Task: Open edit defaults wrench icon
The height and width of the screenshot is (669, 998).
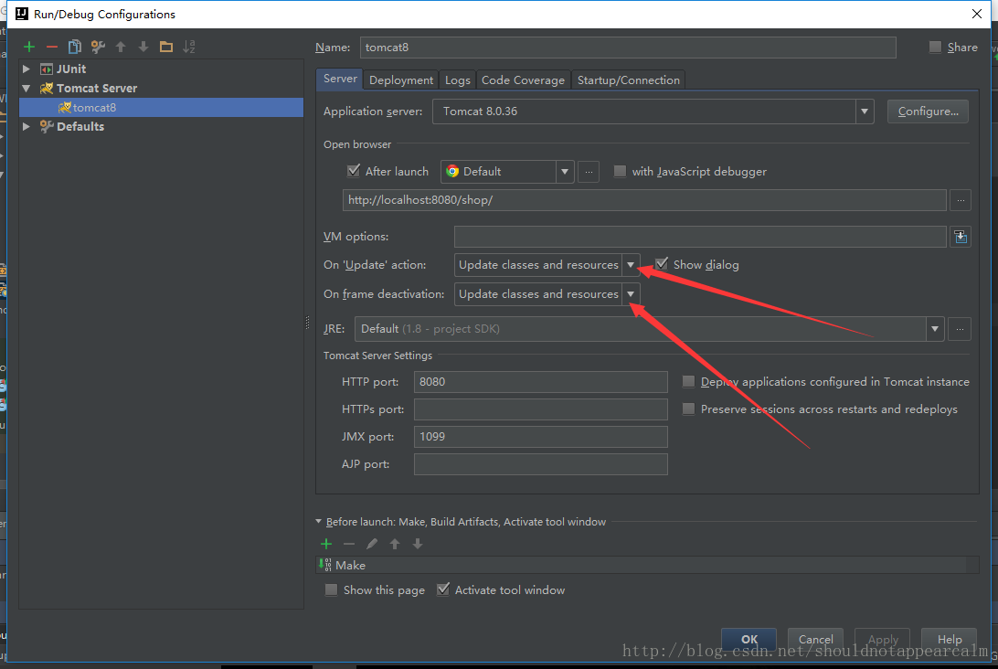Action: click(x=98, y=47)
